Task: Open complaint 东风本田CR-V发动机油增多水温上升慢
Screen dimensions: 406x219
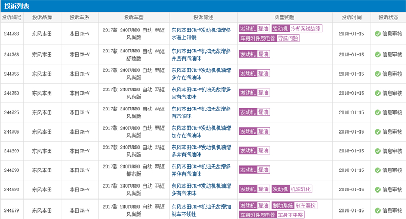Action: (201, 34)
